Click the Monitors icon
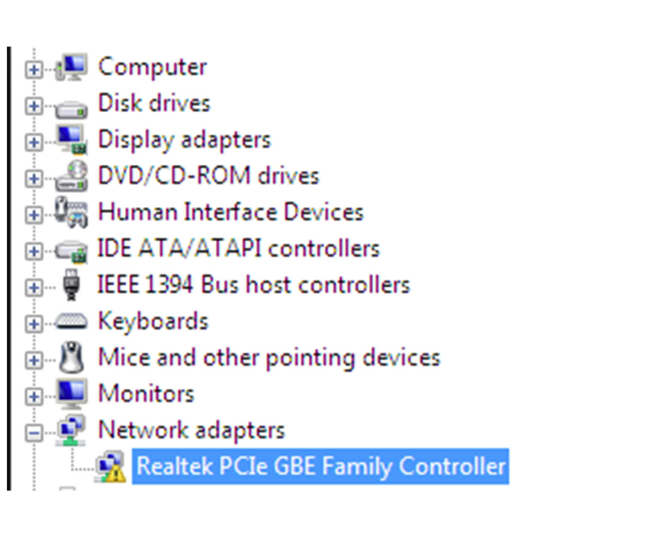Screen dimensions: 653x541 pos(72,393)
